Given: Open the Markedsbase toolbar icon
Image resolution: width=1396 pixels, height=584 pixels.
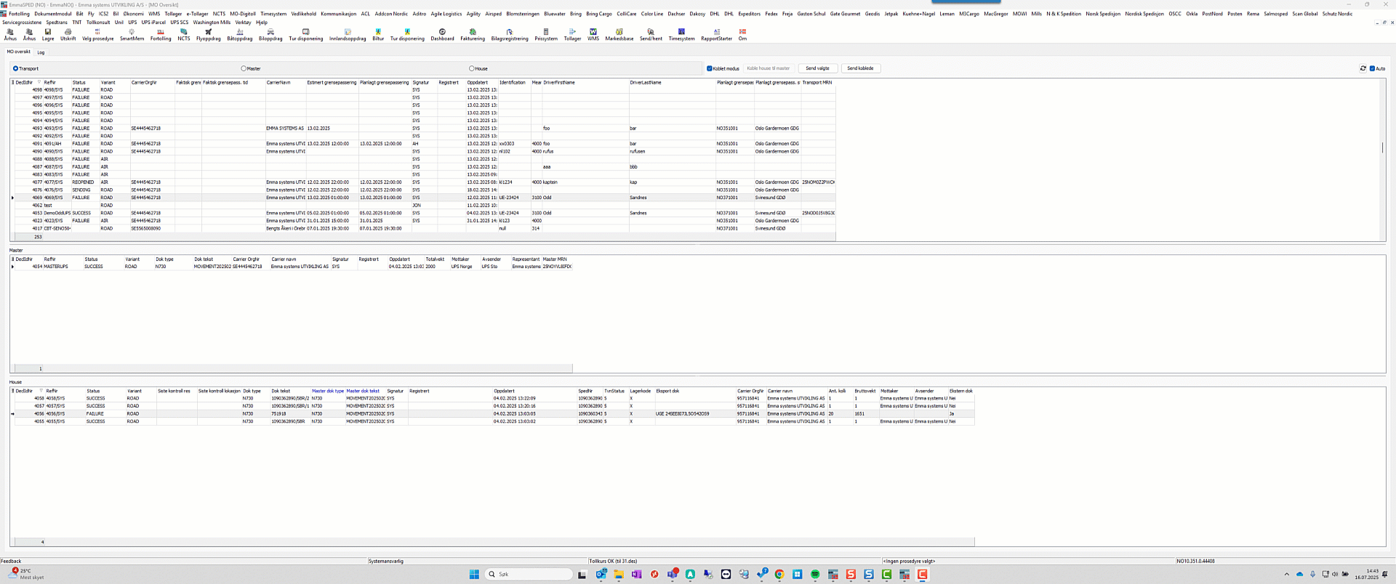Looking at the screenshot, I should pyautogui.click(x=619, y=35).
